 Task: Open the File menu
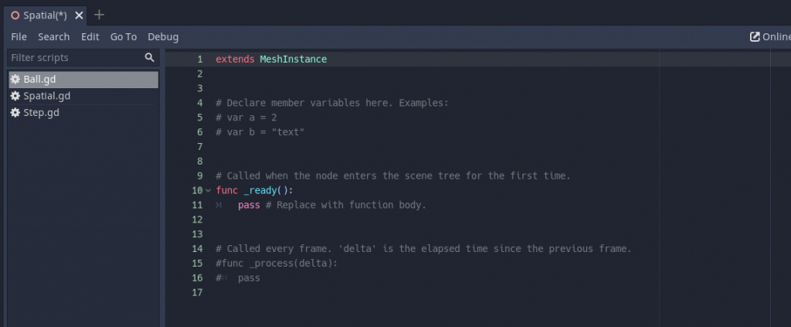[19, 37]
